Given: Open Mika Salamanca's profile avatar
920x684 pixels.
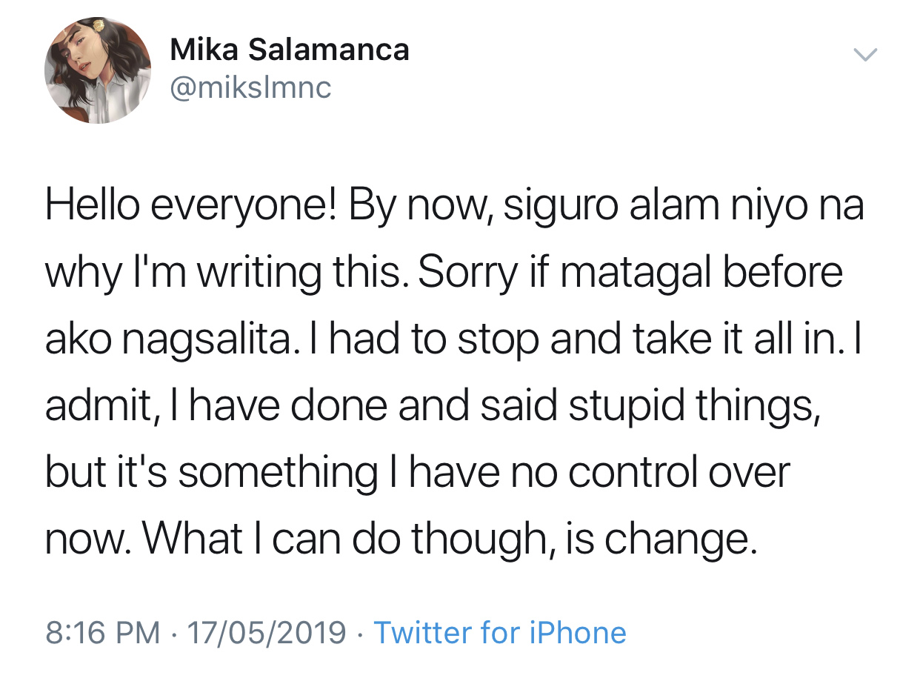Looking at the screenshot, I should pos(97,70).
